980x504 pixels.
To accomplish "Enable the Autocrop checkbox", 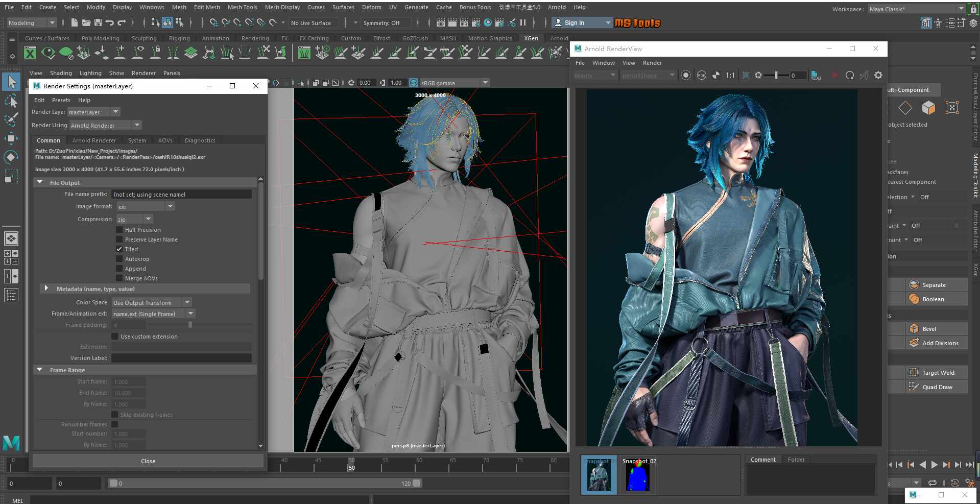I will [119, 259].
